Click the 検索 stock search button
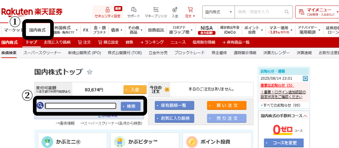Viewport: 339px width, 148px height. (130, 106)
